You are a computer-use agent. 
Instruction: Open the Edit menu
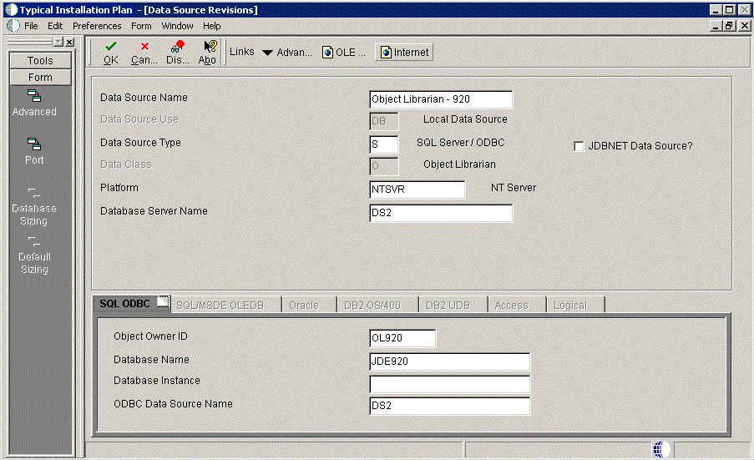click(55, 26)
